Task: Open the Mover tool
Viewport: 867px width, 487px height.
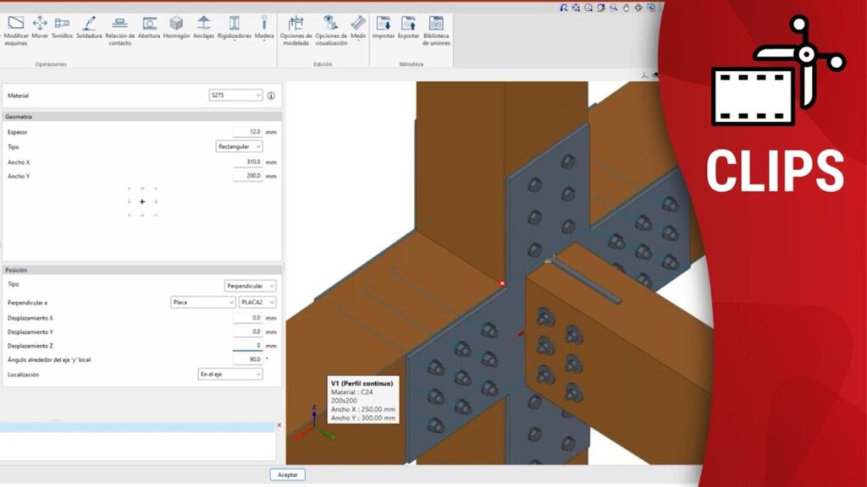Action: 40,26
